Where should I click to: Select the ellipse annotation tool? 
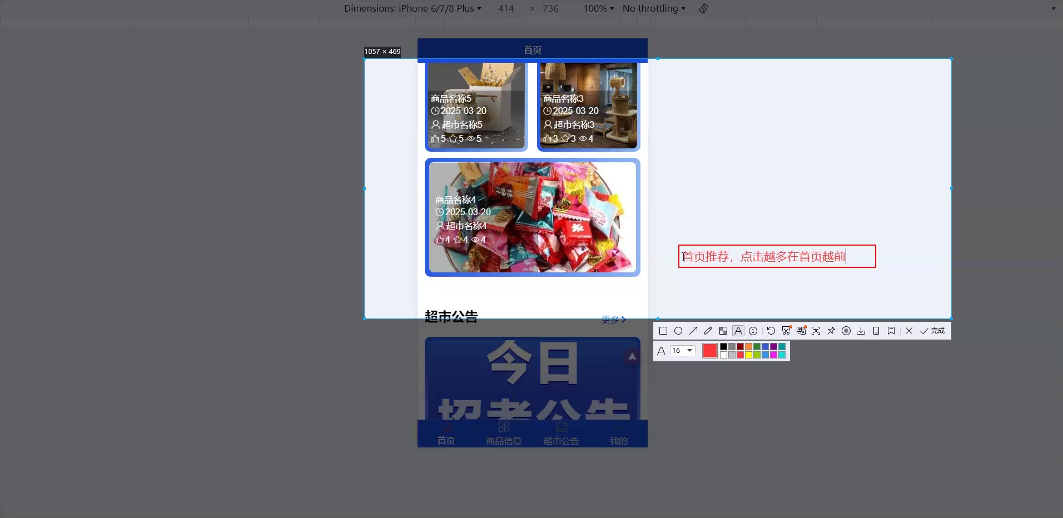(x=678, y=331)
